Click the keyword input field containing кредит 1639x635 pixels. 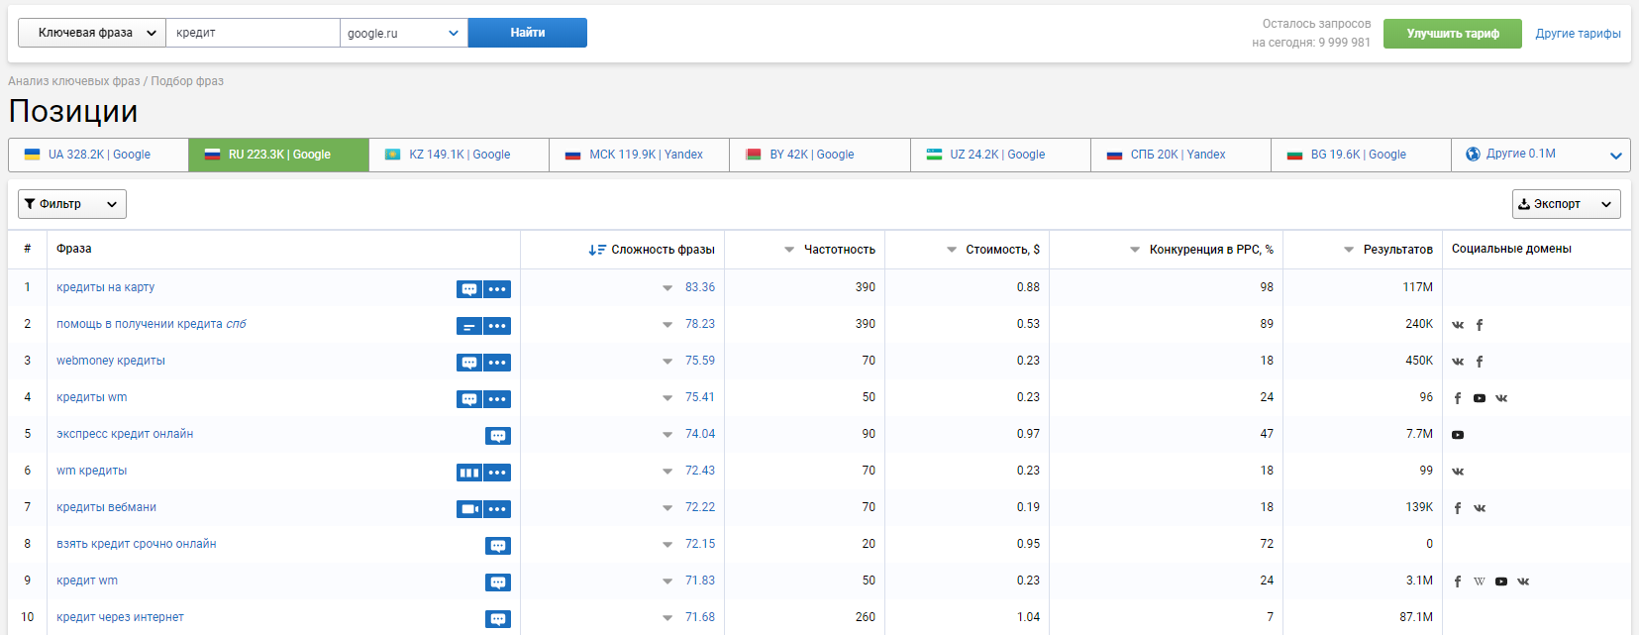pyautogui.click(x=253, y=33)
